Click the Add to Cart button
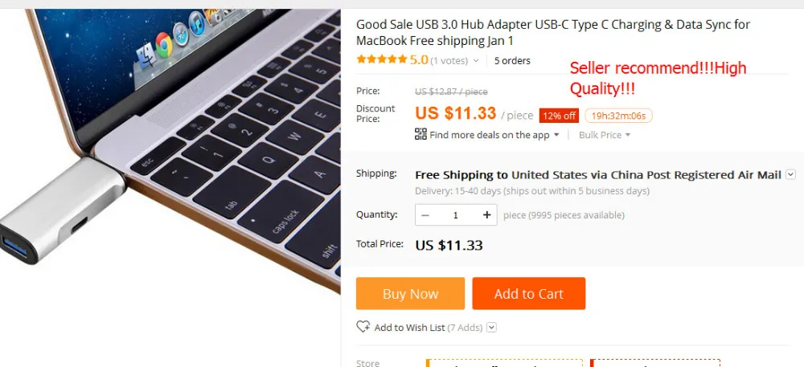This screenshot has height=367, width=804. pos(529,293)
